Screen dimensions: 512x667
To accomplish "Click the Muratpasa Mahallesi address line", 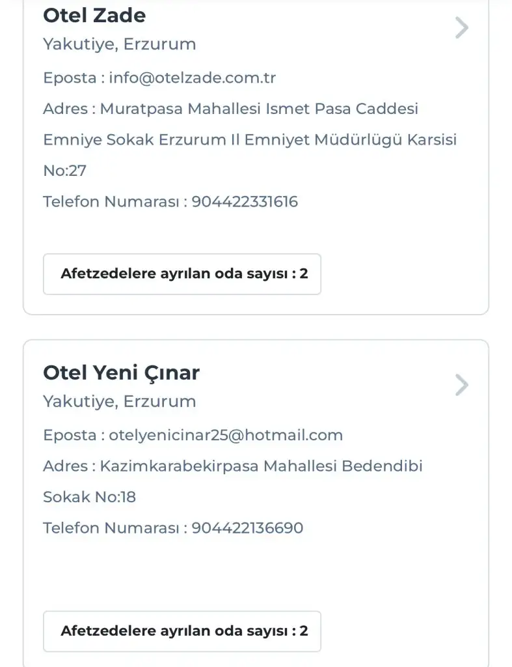I will (259, 109).
